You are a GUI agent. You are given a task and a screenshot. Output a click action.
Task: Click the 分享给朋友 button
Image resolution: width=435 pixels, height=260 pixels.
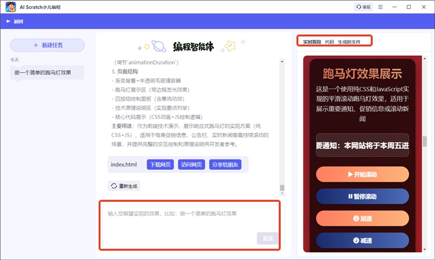[x=225, y=165]
